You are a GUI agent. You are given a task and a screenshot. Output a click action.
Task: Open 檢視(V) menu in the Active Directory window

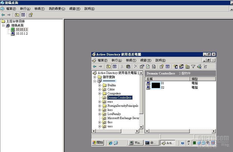pos(131,60)
